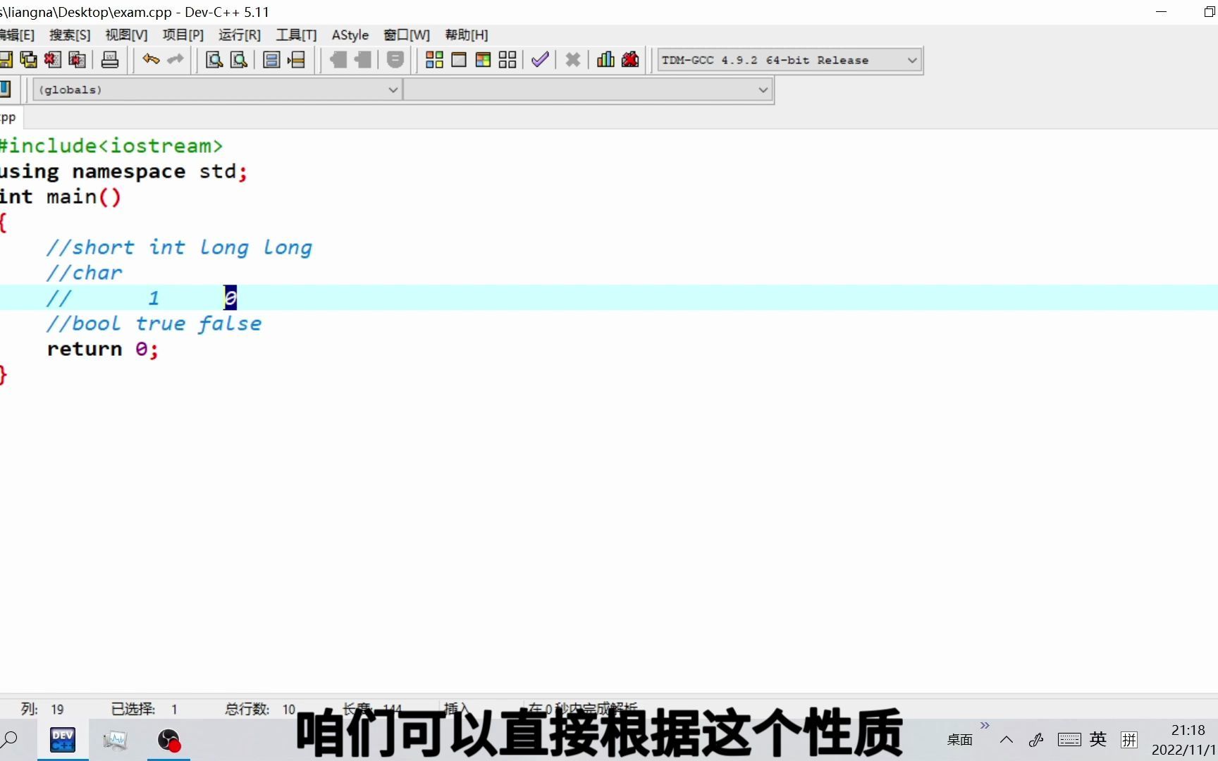This screenshot has width=1218, height=761.
Task: Click the Indent toolbar icon
Action: [338, 60]
